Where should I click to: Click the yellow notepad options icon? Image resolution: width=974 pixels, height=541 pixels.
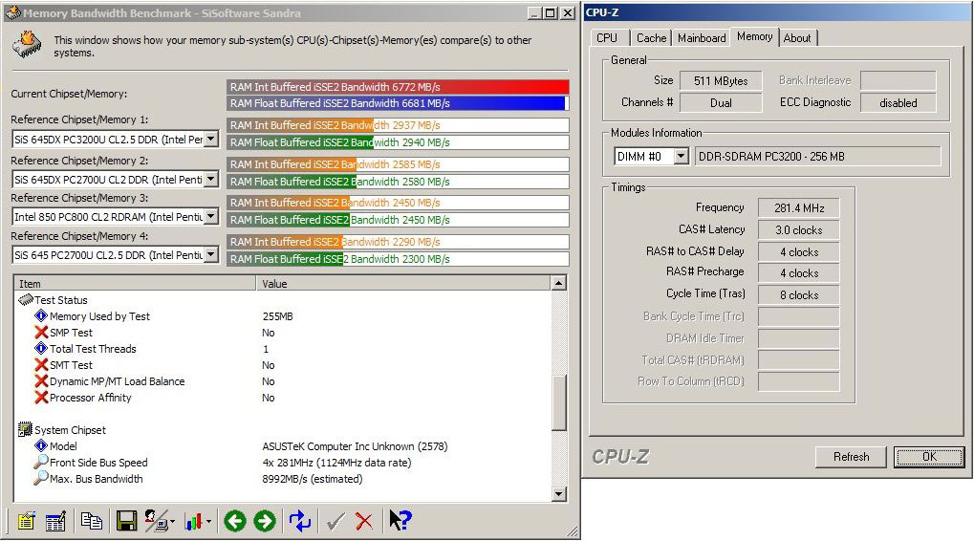pos(26,521)
